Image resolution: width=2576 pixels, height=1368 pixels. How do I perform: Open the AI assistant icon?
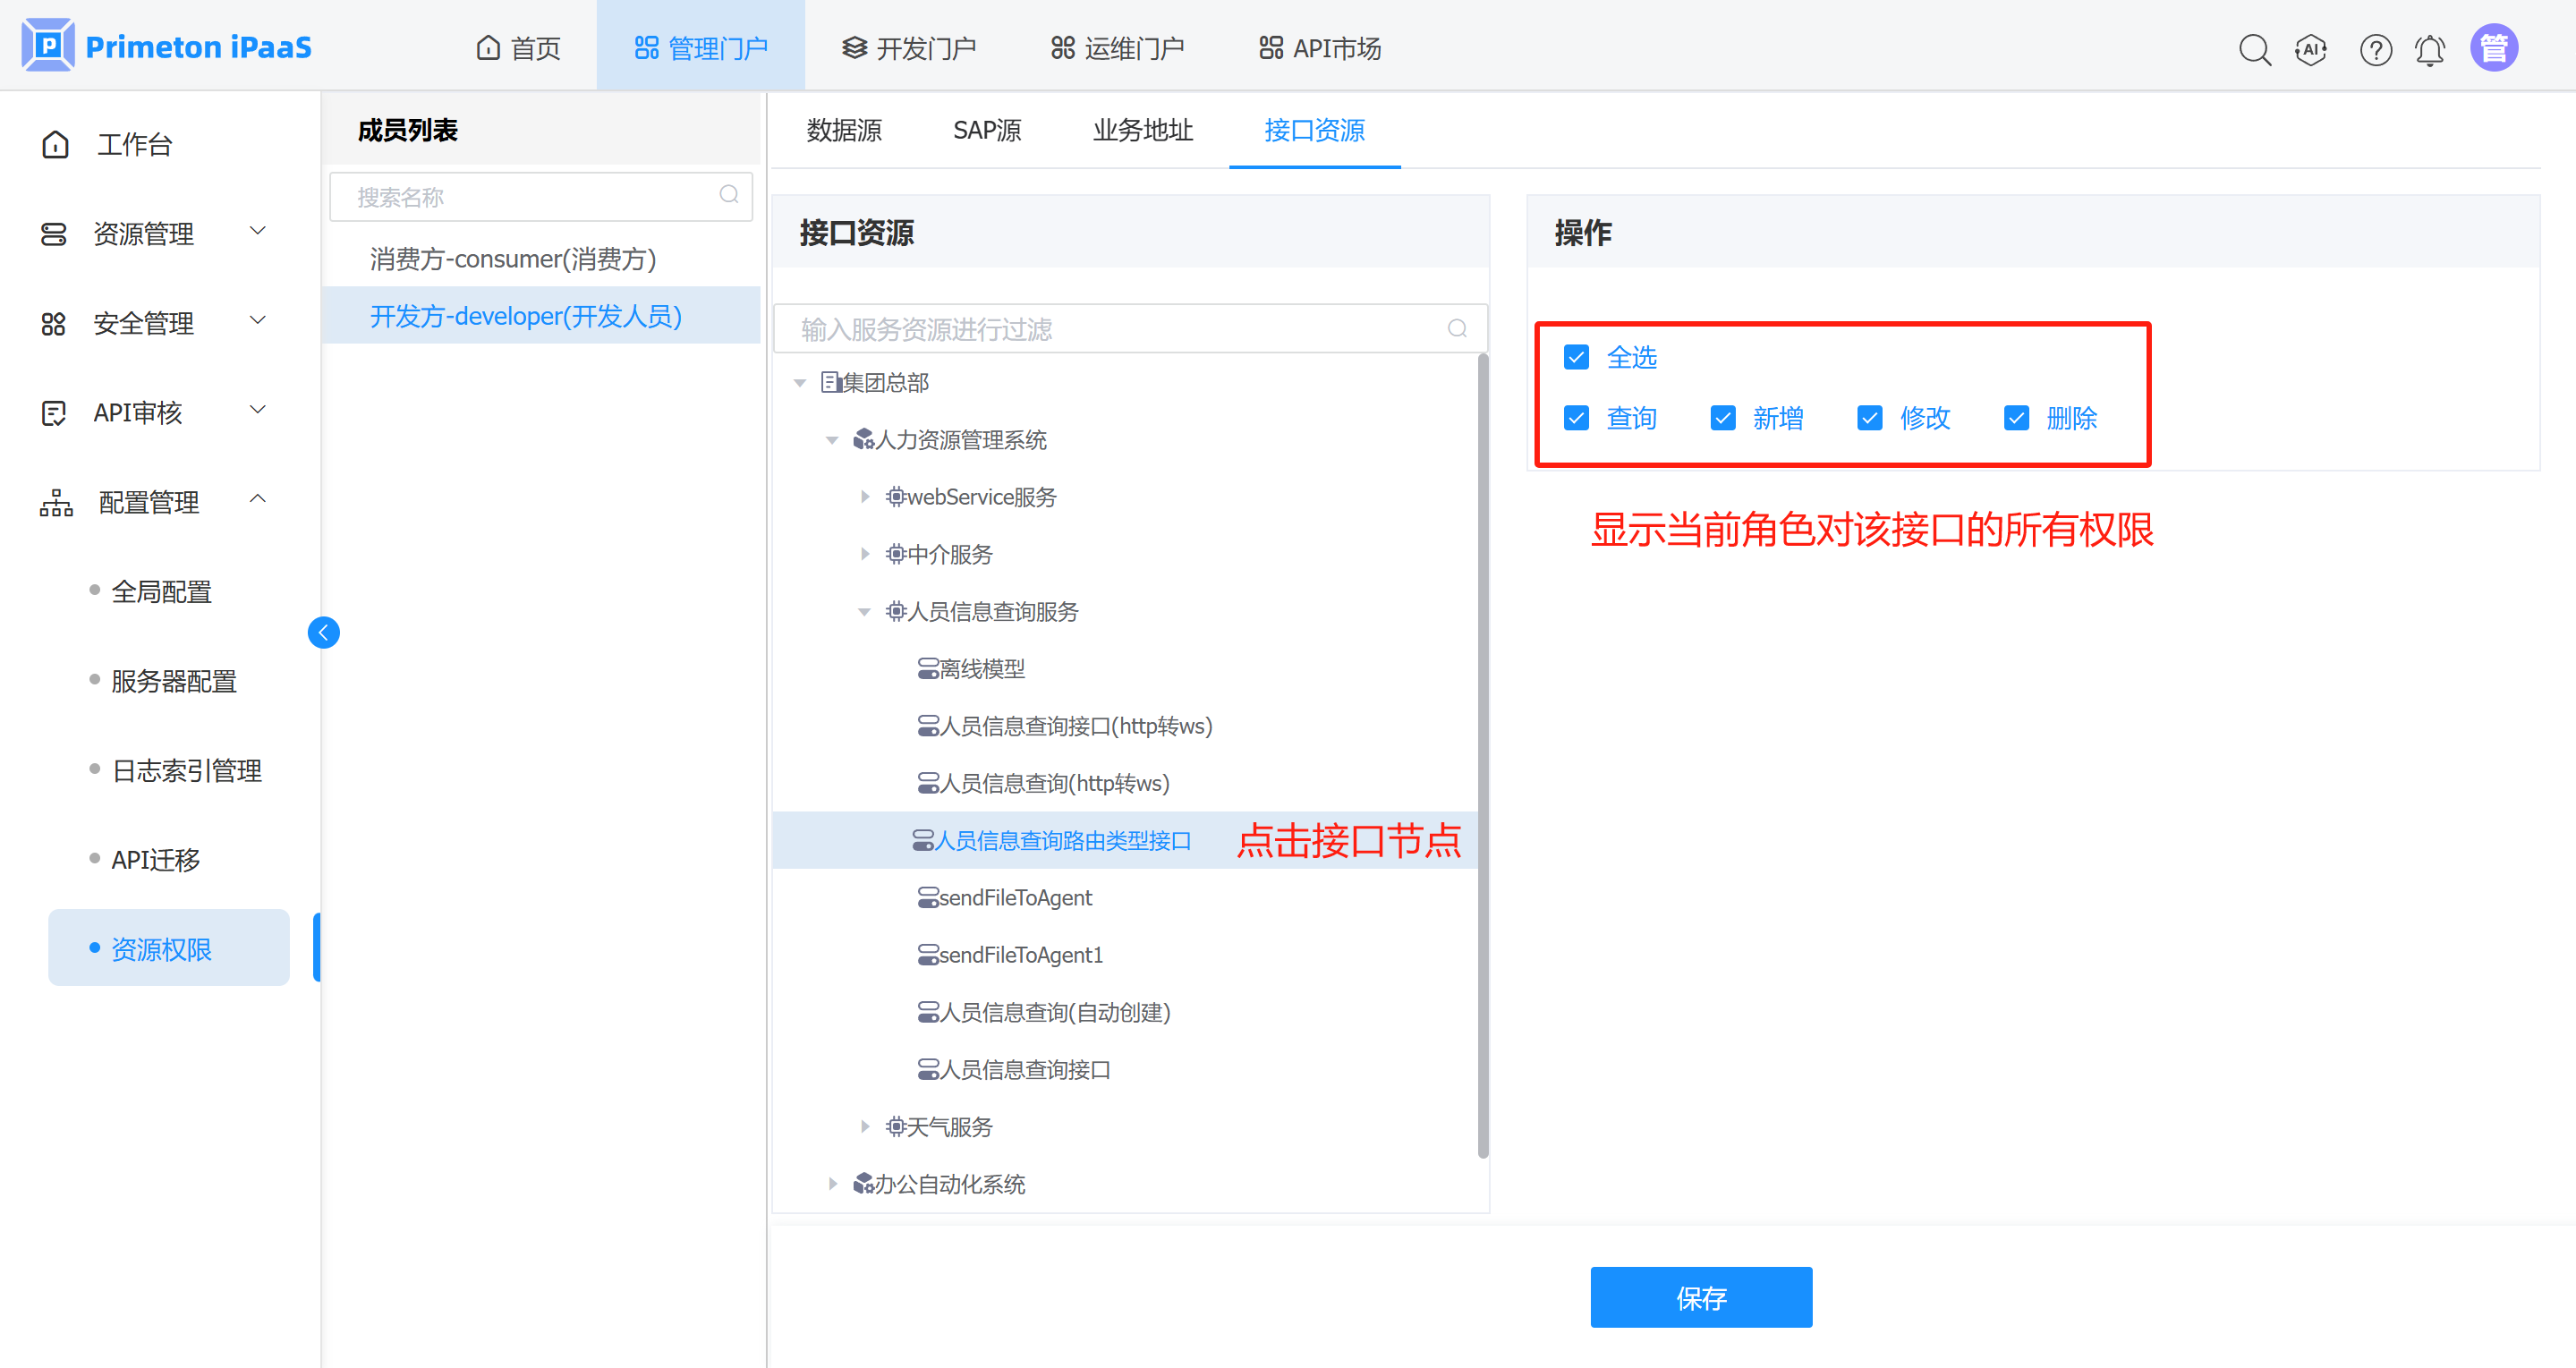[x=2310, y=49]
